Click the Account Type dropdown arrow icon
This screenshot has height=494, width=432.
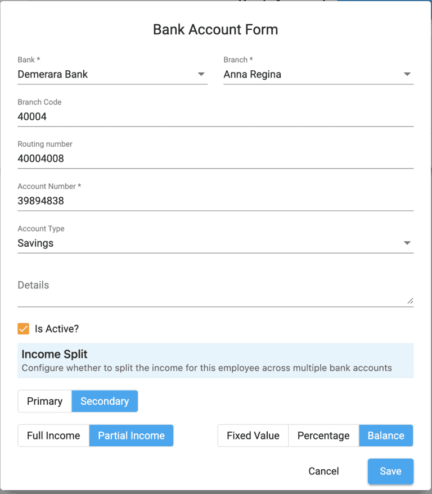pyautogui.click(x=407, y=242)
